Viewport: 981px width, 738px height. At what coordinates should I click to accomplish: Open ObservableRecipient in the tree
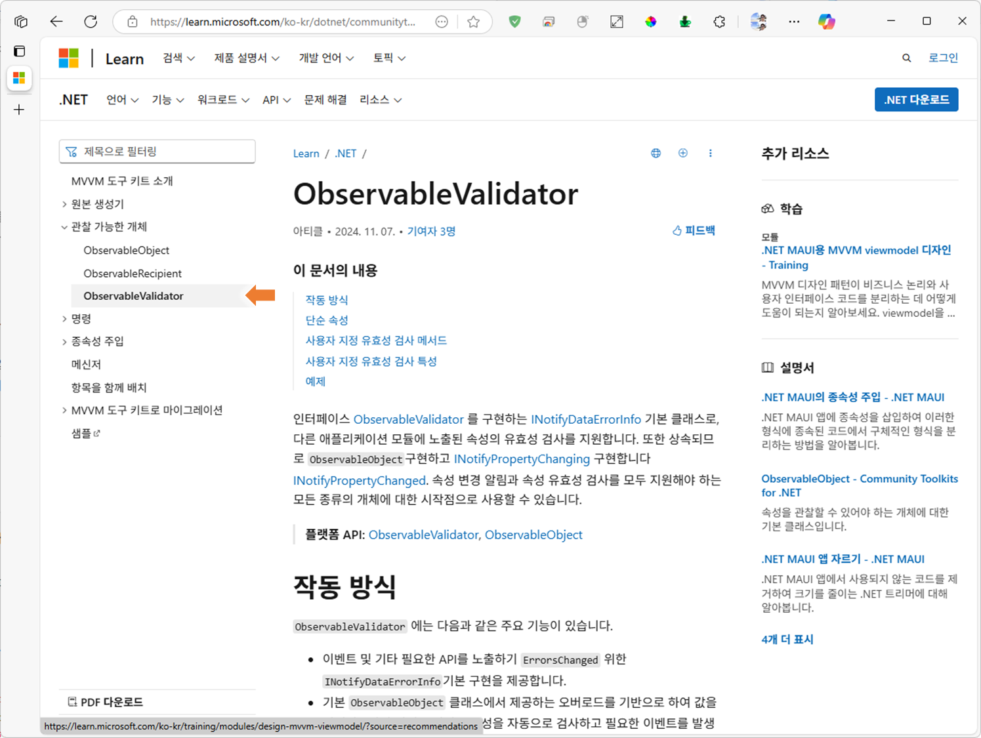pos(133,274)
